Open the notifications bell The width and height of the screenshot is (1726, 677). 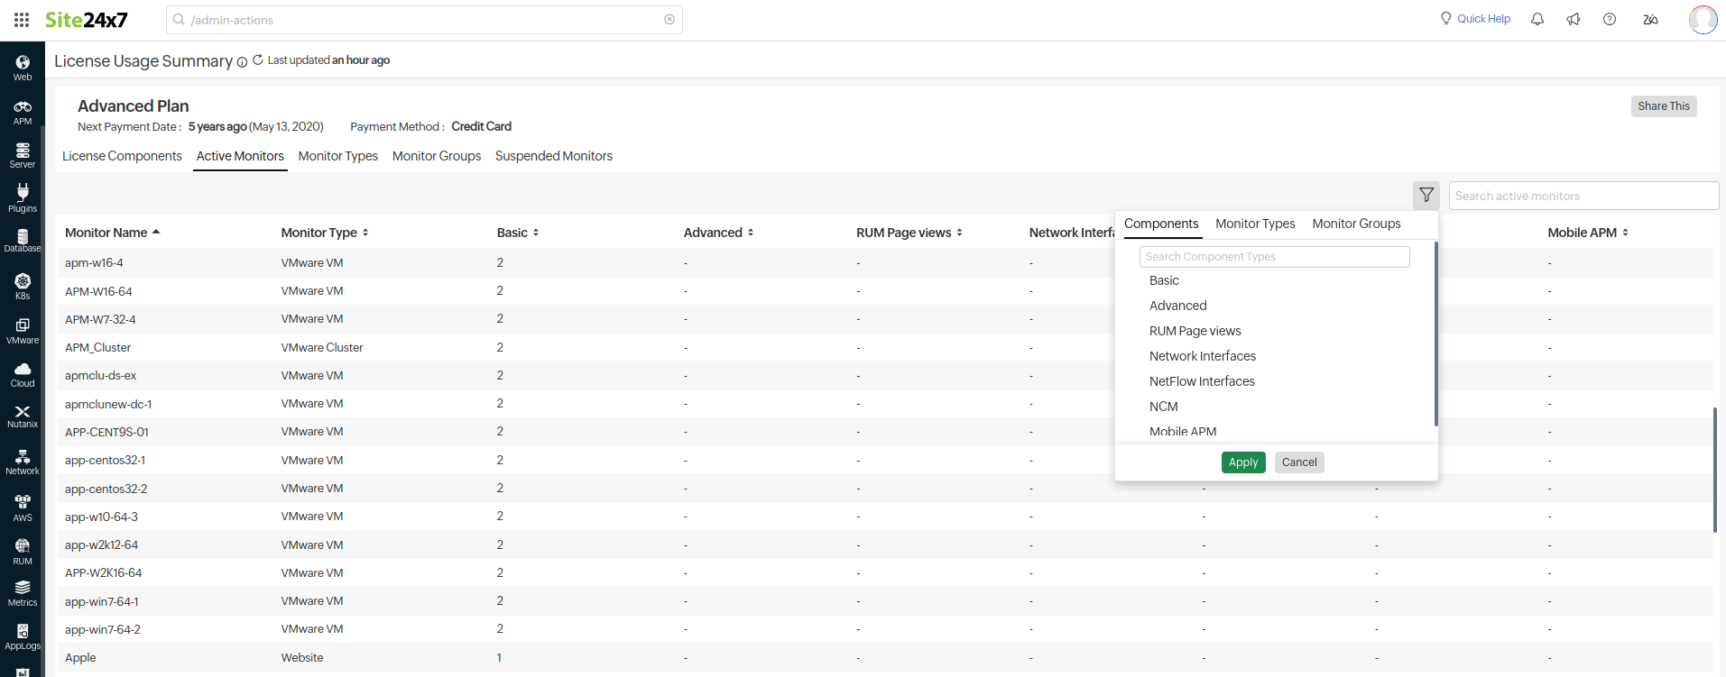[1537, 19]
